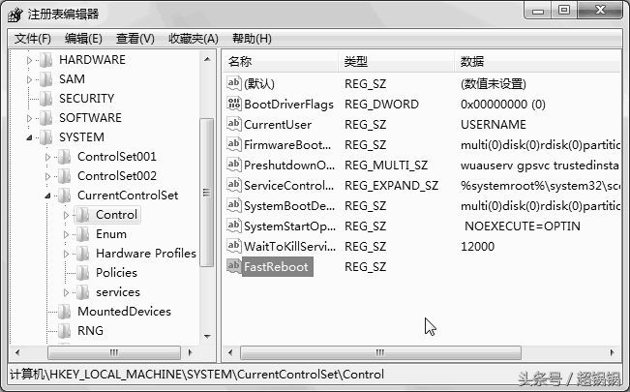The height and width of the screenshot is (392, 630).
Task: Select the RNG tree label
Action: click(90, 331)
